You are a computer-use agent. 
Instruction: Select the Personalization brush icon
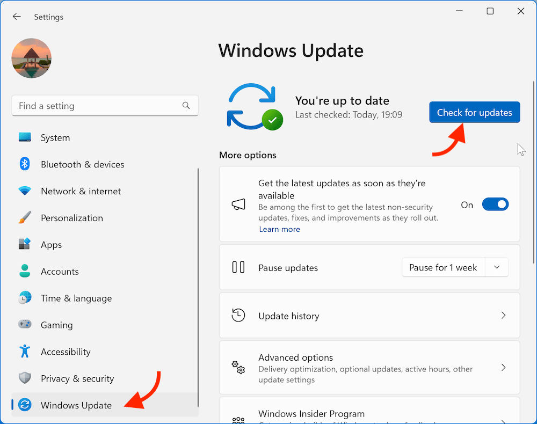click(25, 218)
